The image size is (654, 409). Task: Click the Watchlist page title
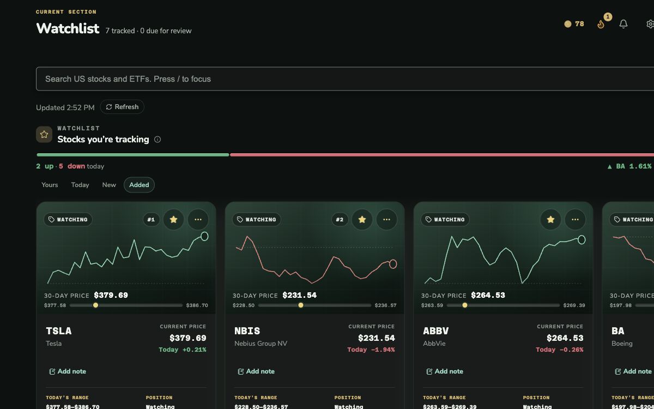(x=68, y=28)
